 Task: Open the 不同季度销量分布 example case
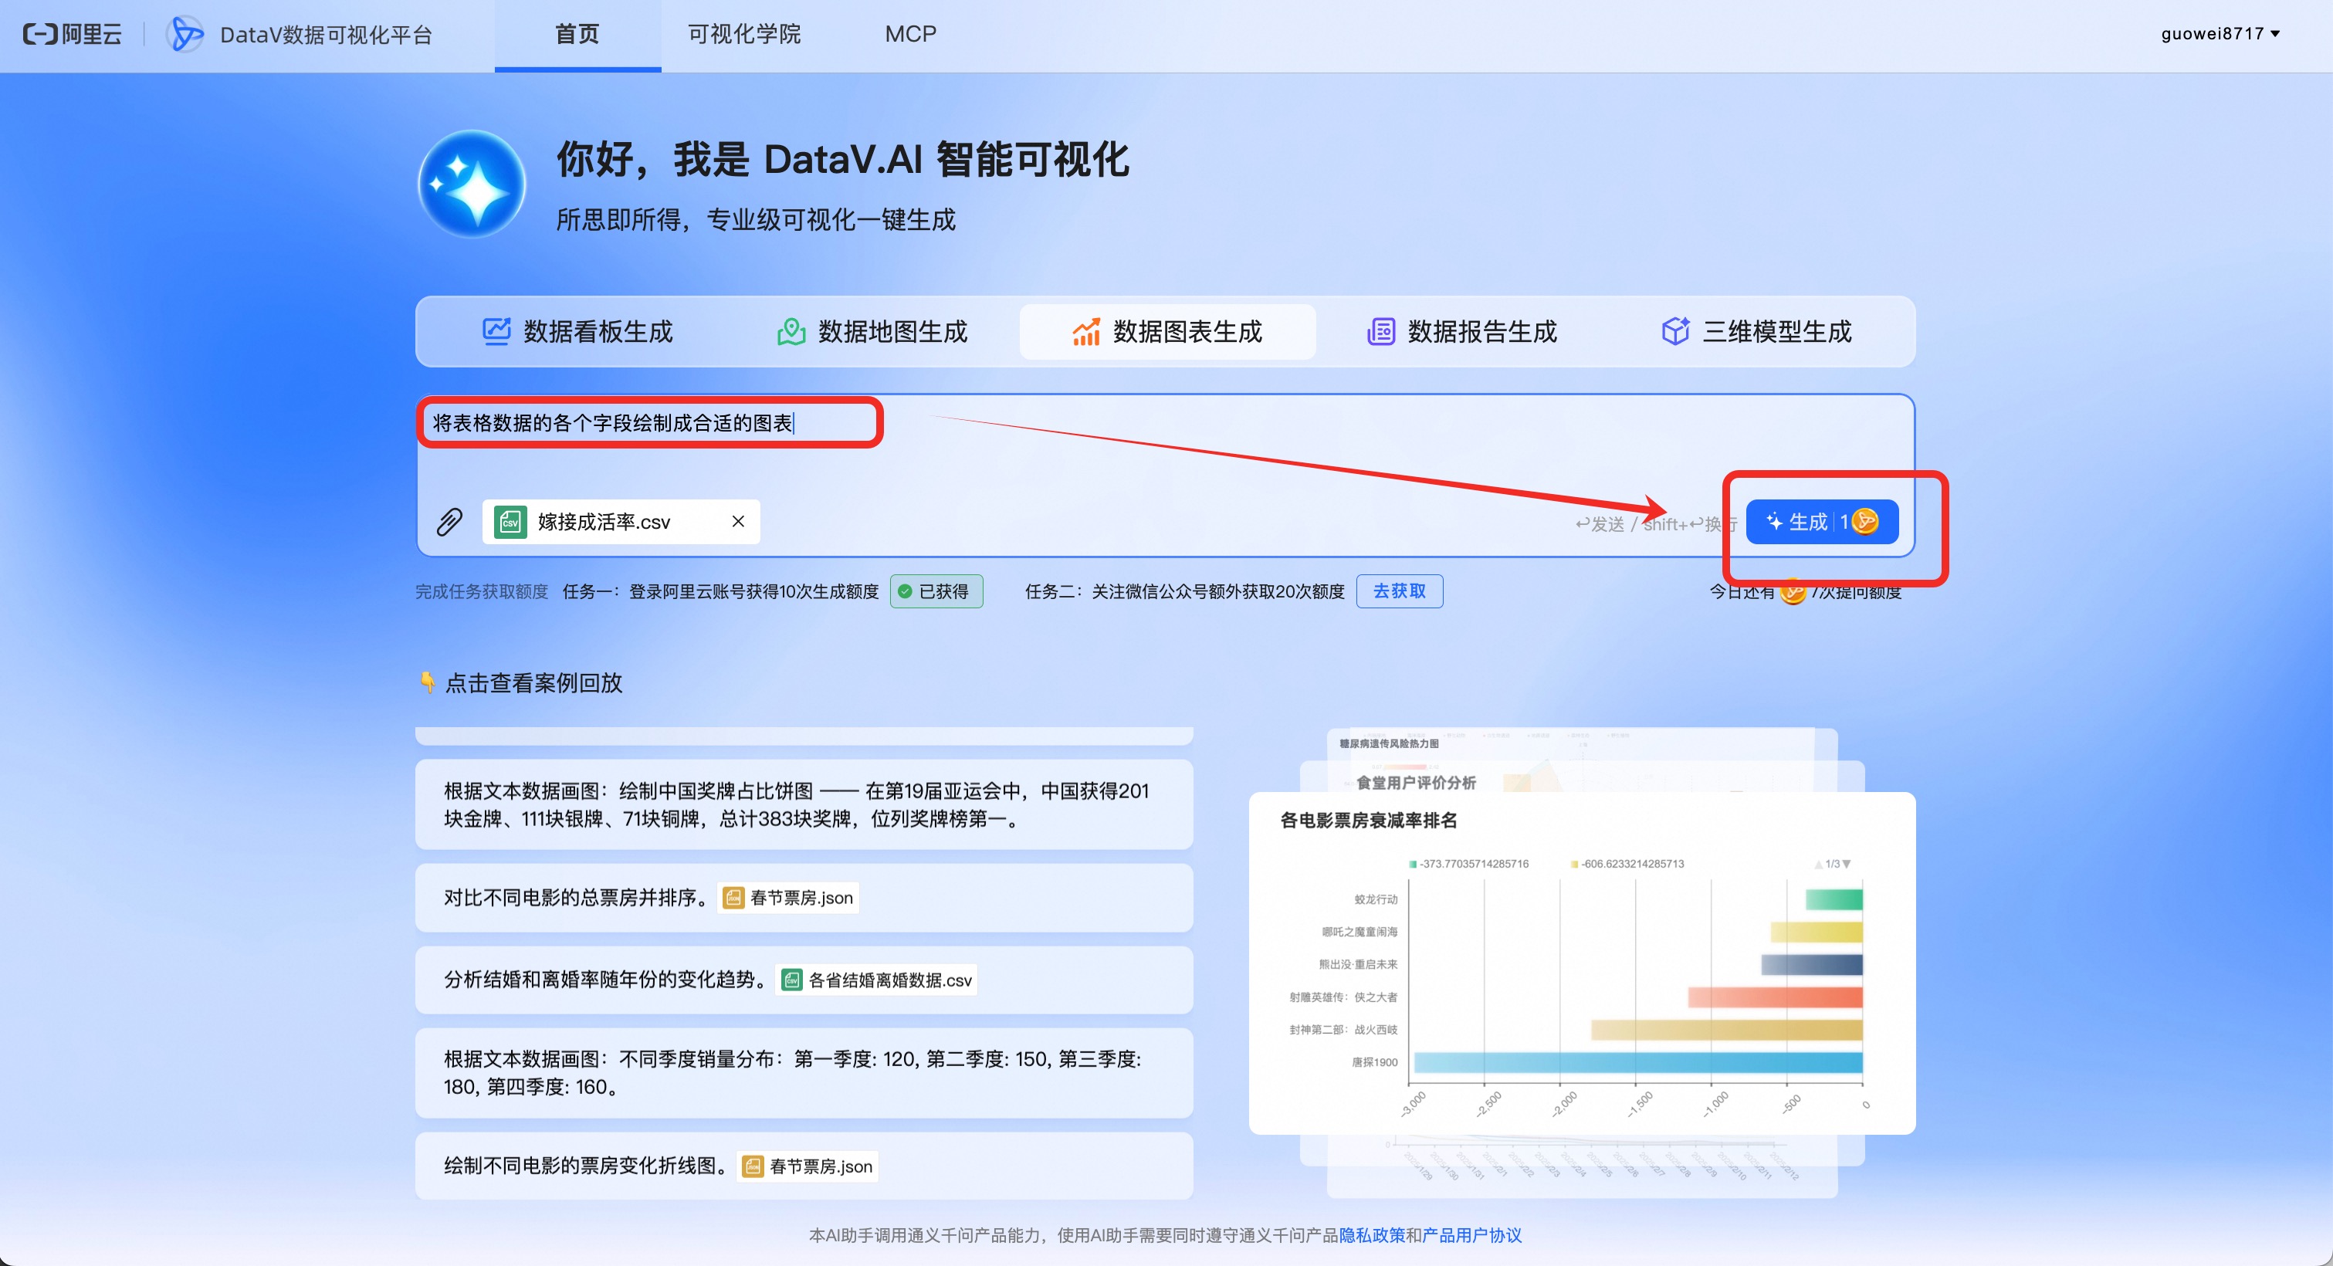[804, 1072]
